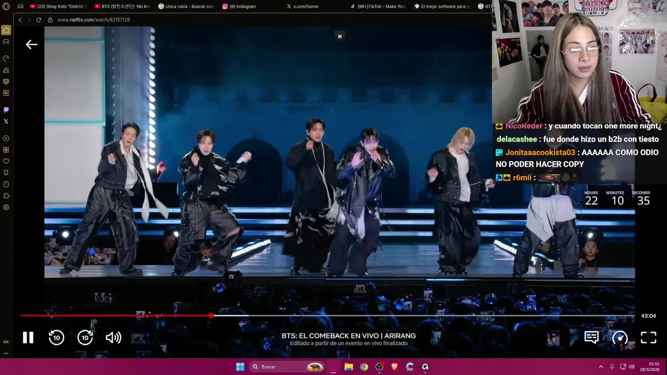The height and width of the screenshot is (375, 667).
Task: Open Google Chrome from the taskbar
Action: [x=364, y=367]
